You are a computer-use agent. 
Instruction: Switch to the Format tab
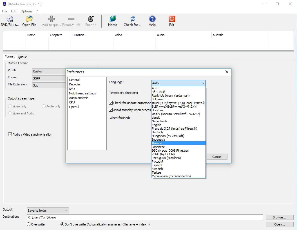[x=10, y=56]
